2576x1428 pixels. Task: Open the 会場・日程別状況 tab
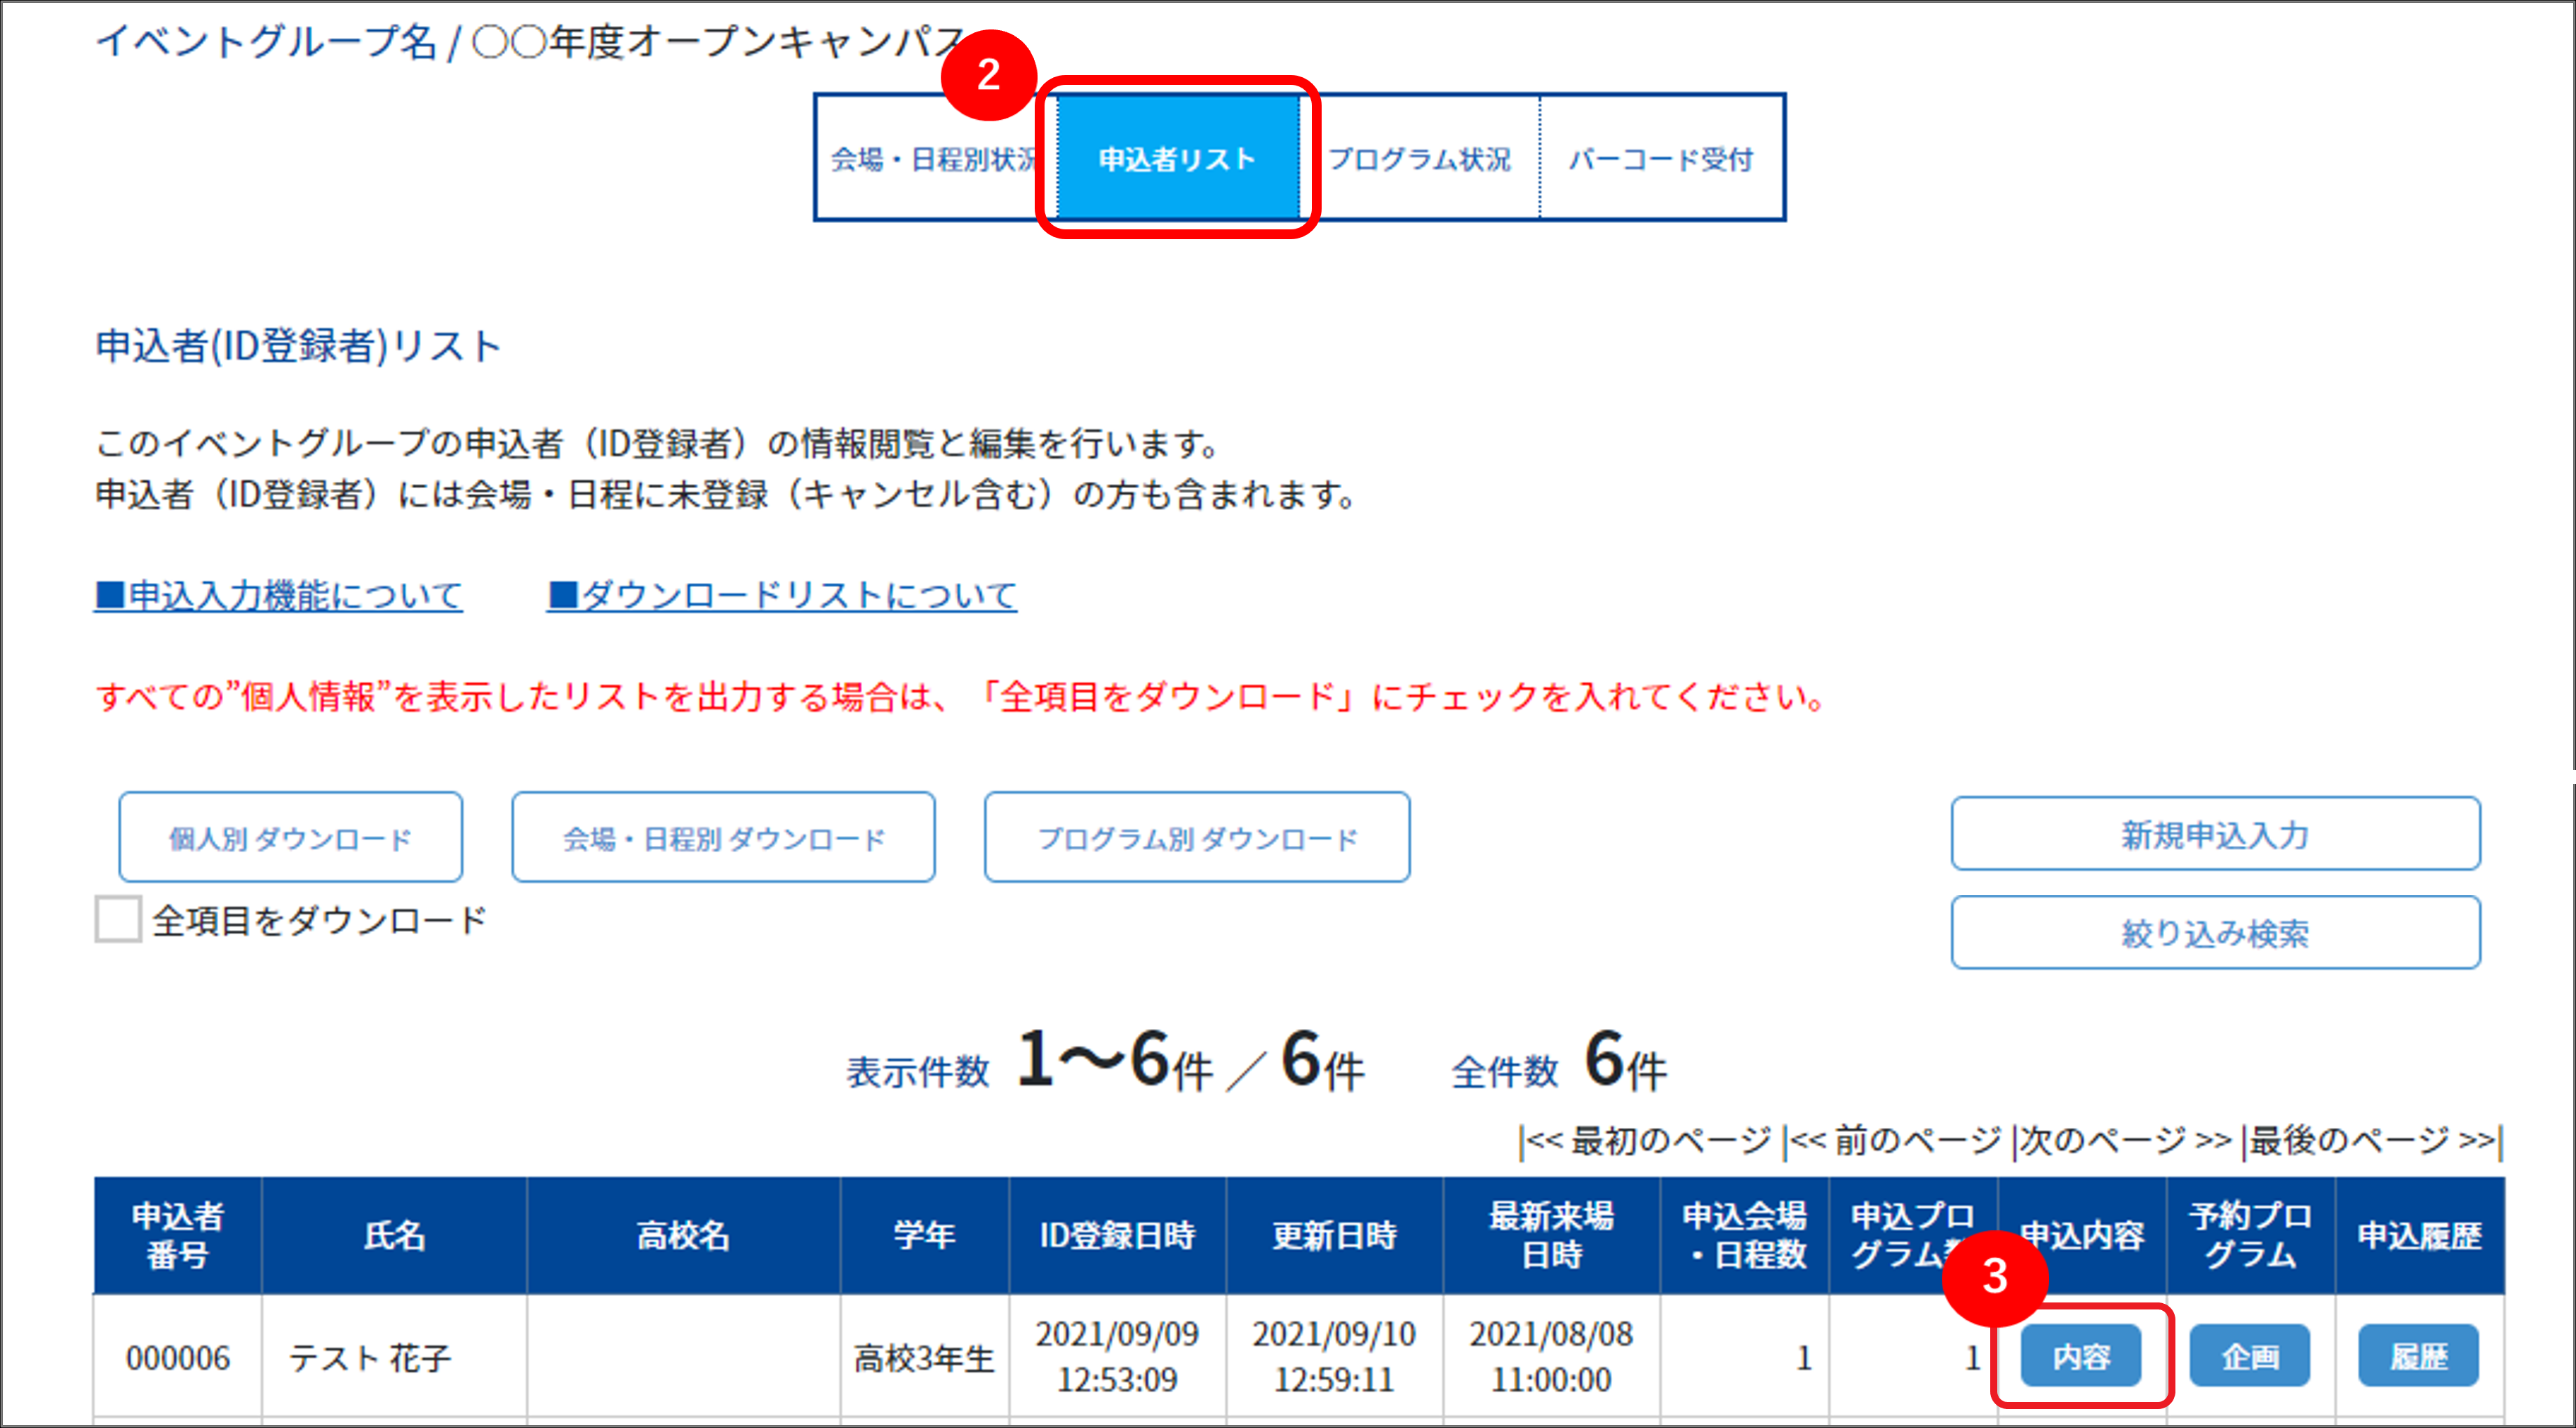[936, 158]
